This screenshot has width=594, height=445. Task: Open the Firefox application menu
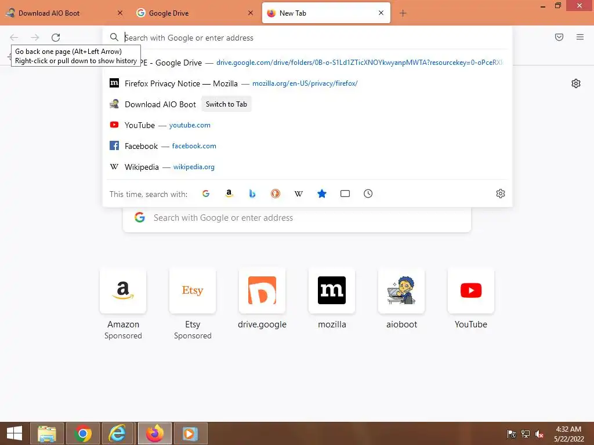tap(580, 37)
